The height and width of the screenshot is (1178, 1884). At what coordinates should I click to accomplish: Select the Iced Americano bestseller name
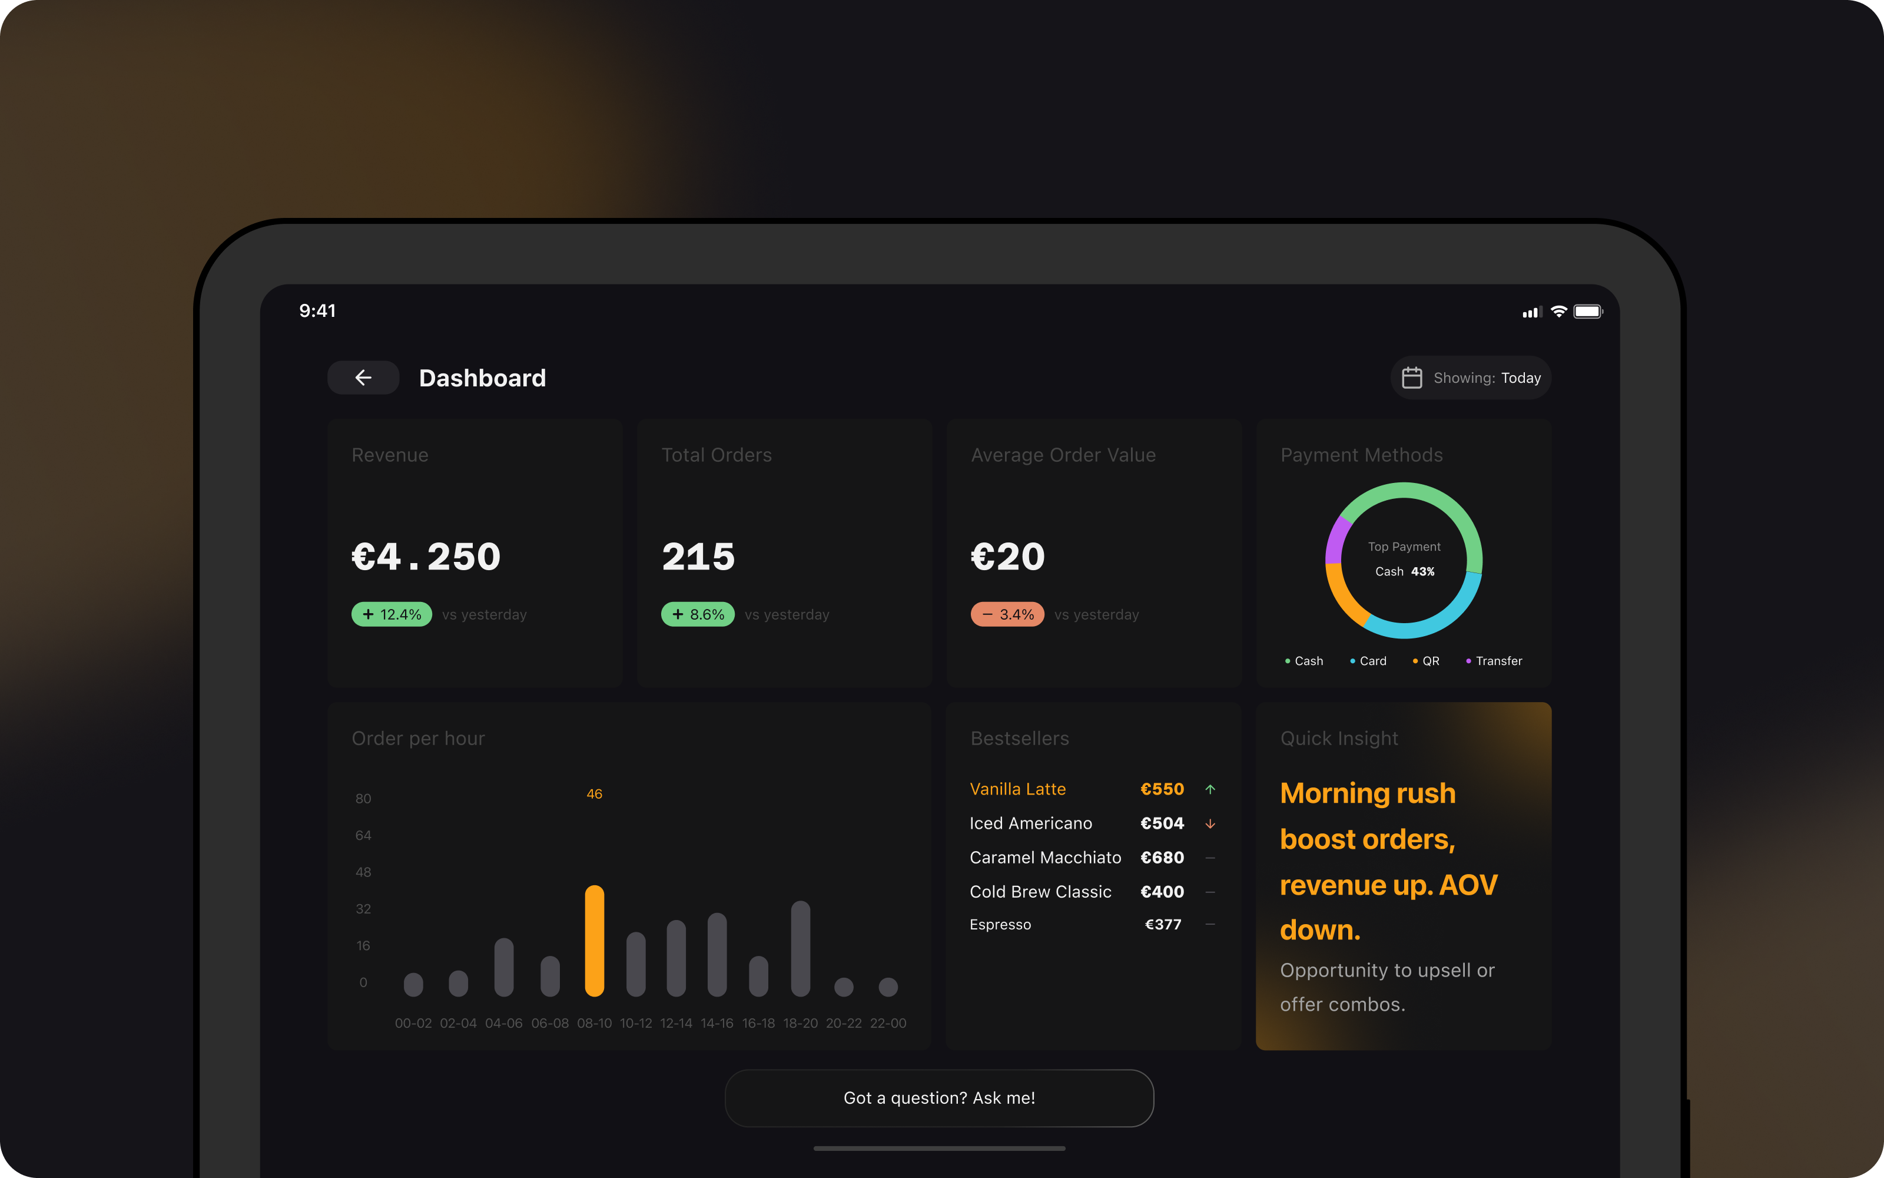pyautogui.click(x=1031, y=823)
